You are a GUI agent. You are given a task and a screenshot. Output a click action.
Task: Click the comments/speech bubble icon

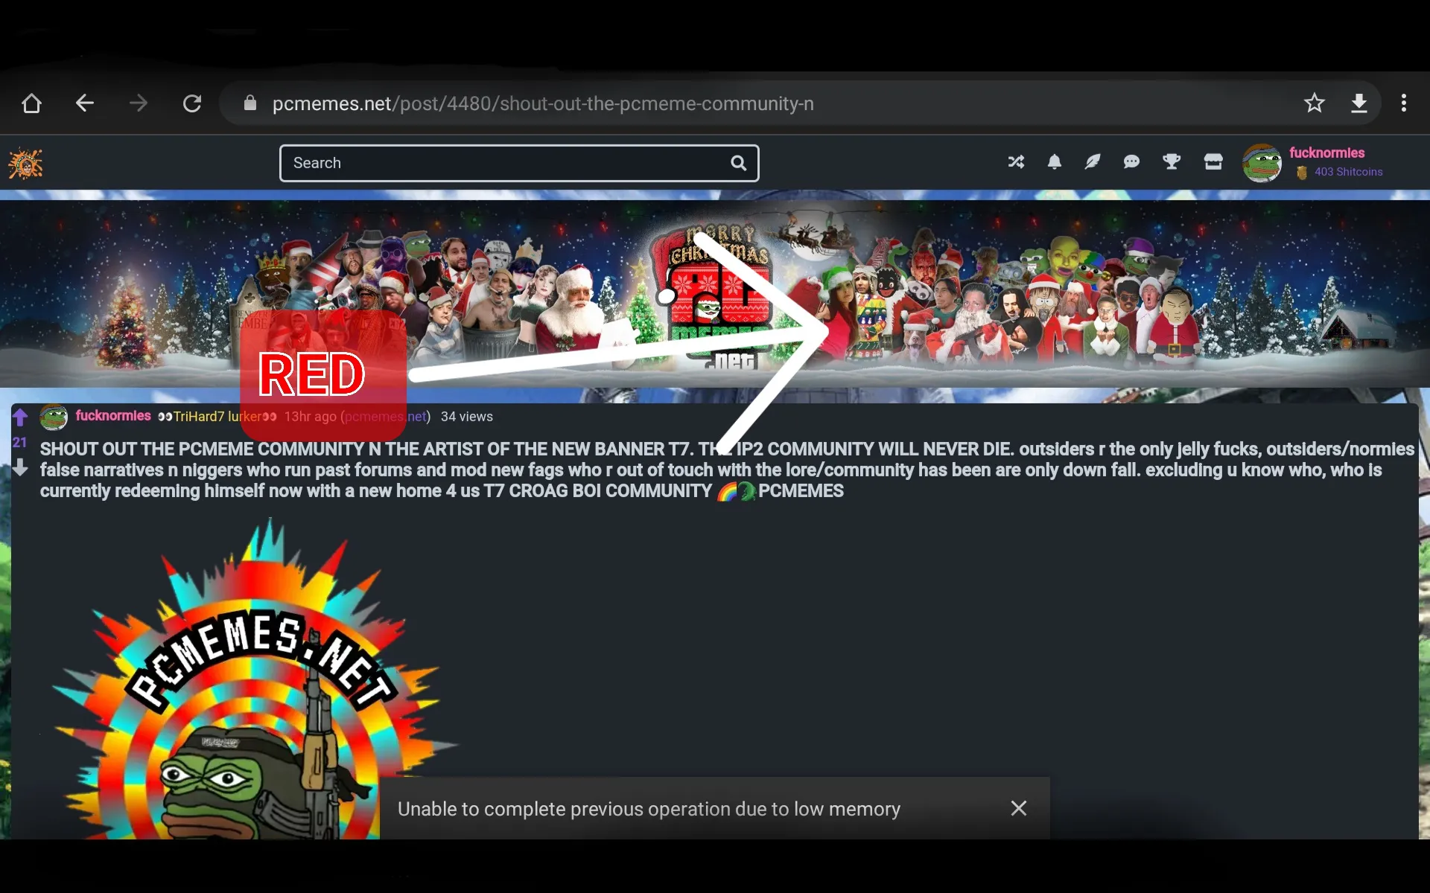pyautogui.click(x=1131, y=162)
